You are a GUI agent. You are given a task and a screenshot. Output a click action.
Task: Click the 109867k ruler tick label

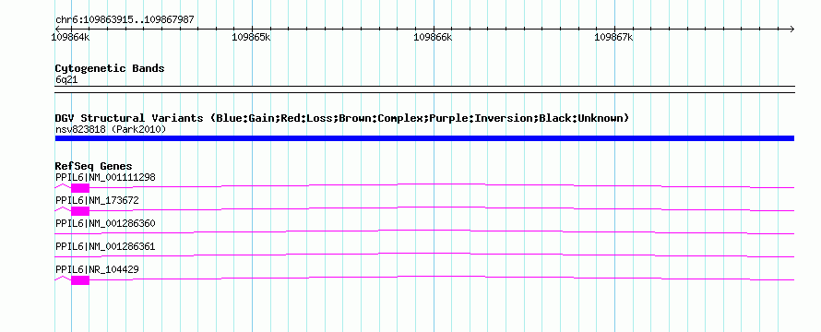[613, 37]
